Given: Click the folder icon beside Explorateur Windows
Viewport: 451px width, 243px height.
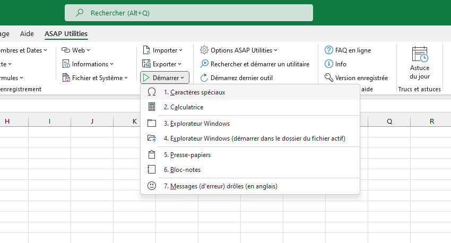Looking at the screenshot, I should click(x=152, y=124).
